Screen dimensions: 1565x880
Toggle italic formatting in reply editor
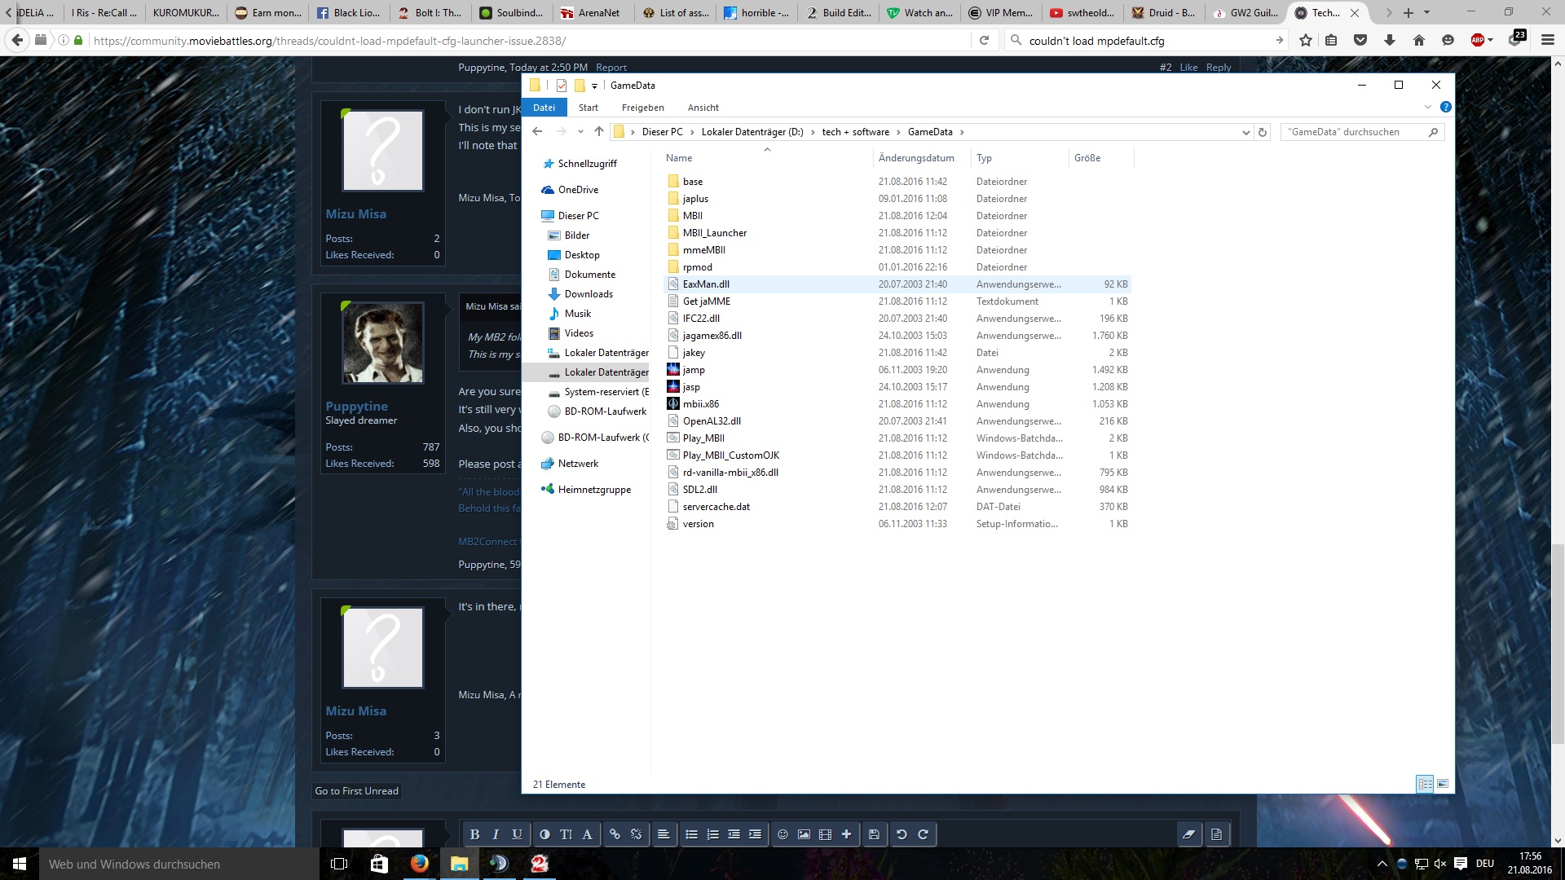(496, 834)
